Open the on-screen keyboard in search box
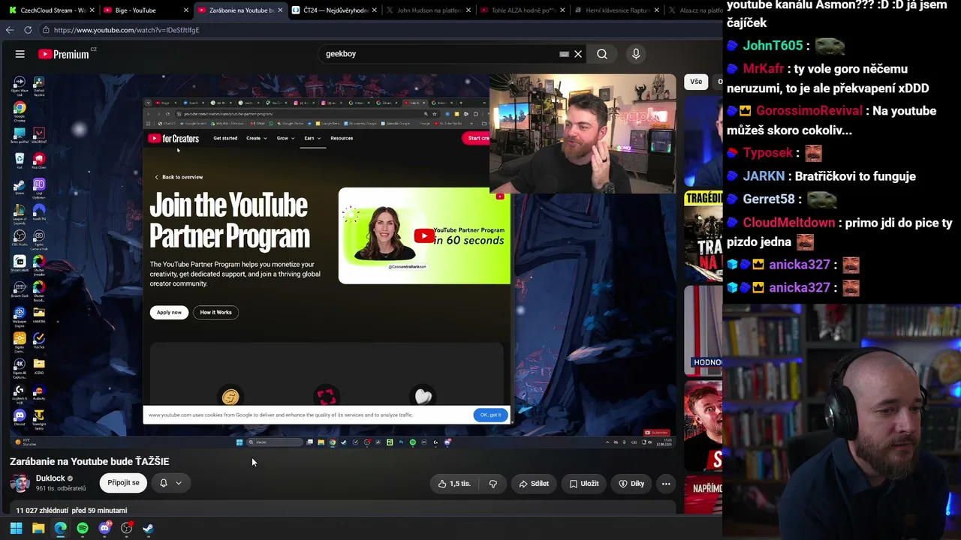 (x=564, y=54)
